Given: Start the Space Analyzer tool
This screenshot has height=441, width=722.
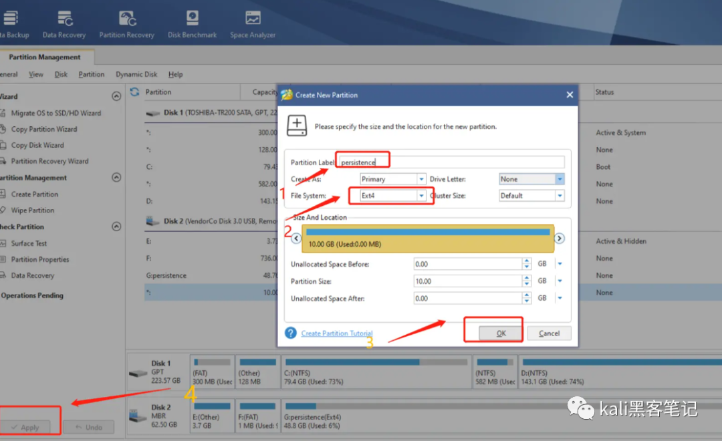Looking at the screenshot, I should click(253, 24).
